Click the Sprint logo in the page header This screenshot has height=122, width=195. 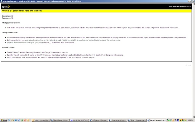(5, 6)
